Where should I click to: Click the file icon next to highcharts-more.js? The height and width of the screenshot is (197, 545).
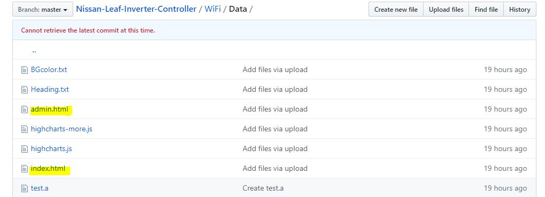click(24, 129)
